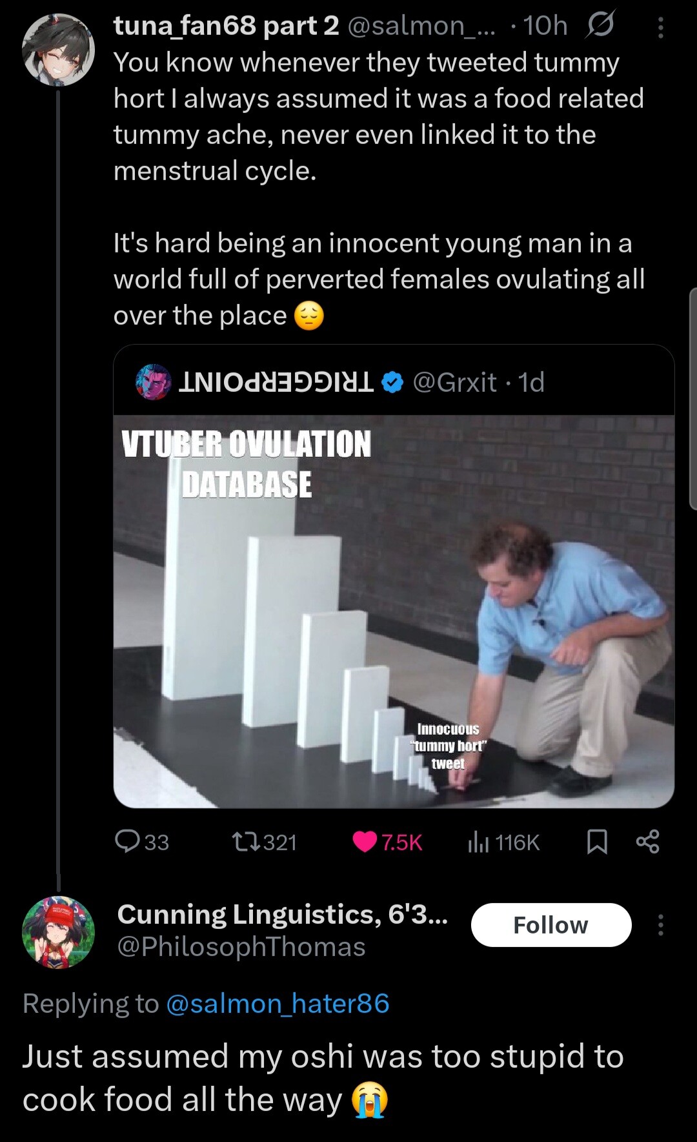View tuna_fan68's profile avatar

pos(57,48)
